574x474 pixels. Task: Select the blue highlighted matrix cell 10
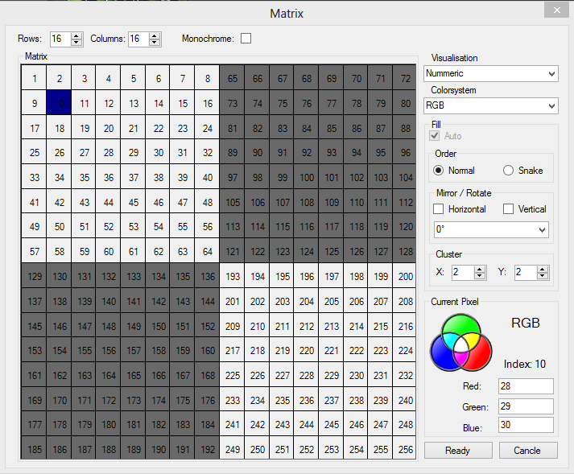tap(59, 103)
